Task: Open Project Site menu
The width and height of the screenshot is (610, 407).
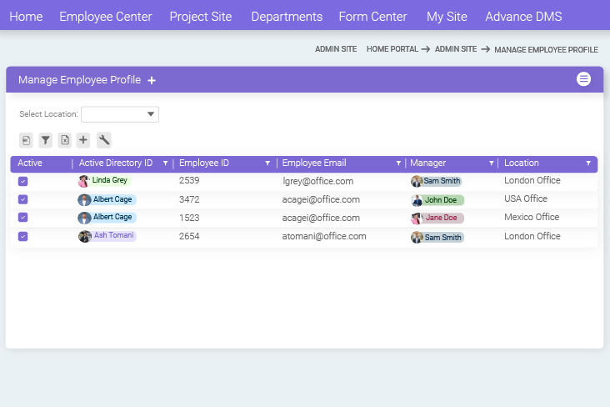Action: pyautogui.click(x=200, y=17)
